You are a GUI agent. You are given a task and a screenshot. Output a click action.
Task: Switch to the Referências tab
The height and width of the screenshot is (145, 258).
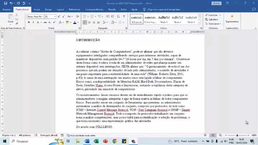point(74,10)
